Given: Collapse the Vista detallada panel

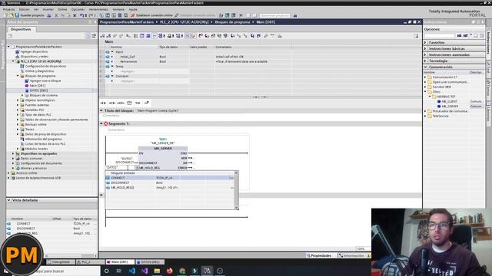Looking at the screenshot, I should click(x=8, y=200).
